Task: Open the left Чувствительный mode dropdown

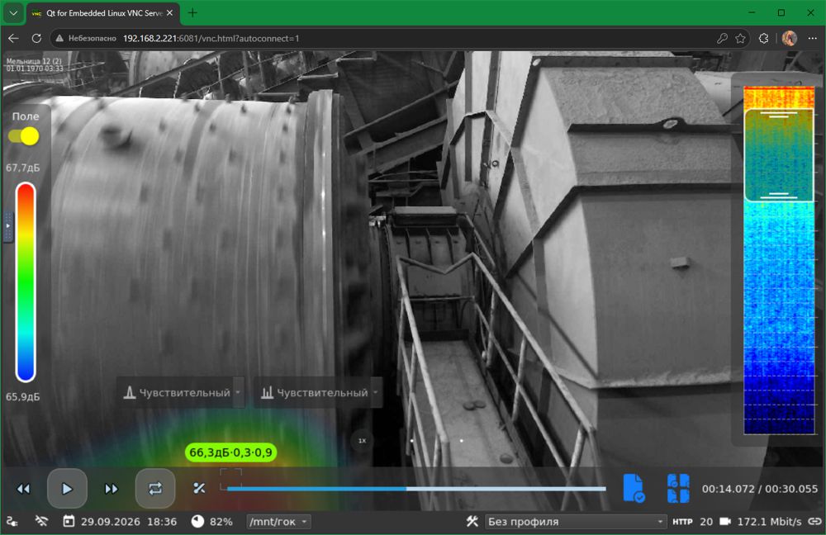Action: tap(181, 392)
